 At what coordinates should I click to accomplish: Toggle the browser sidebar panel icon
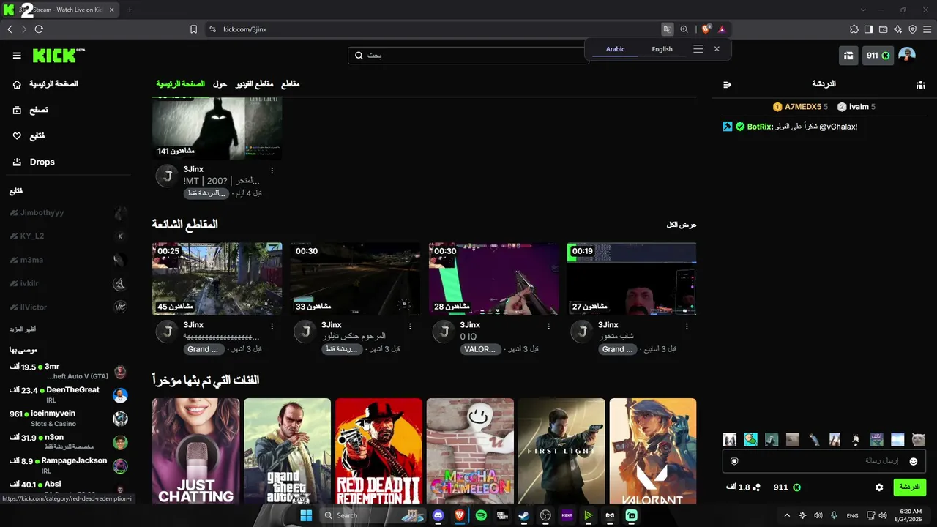click(868, 29)
